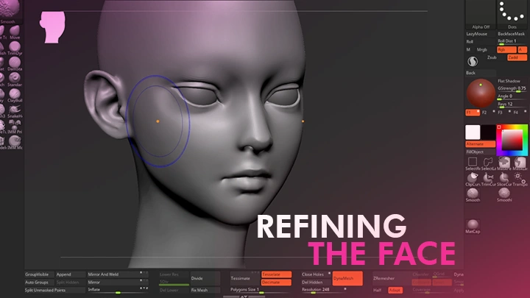Select the DamStandard brush
This screenshot has width=530, height=298.
click(x=15, y=64)
